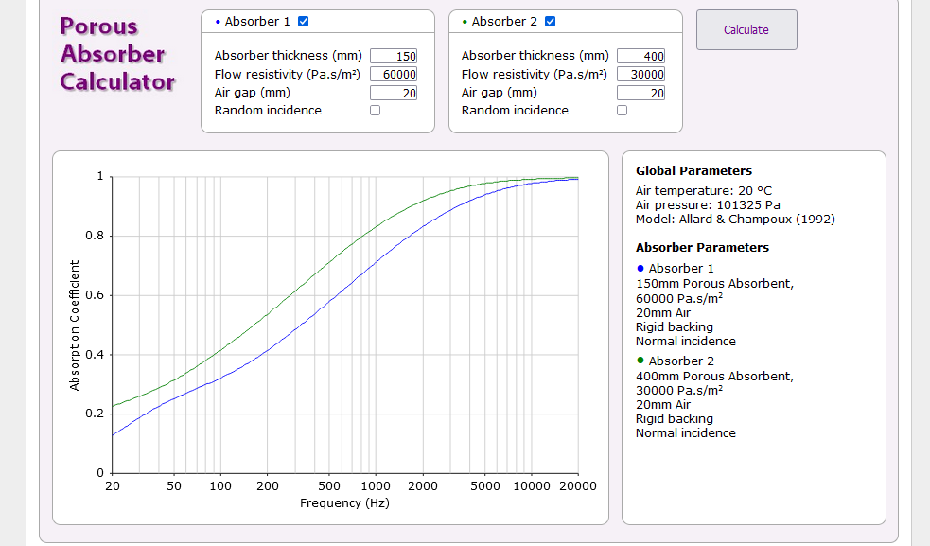Image resolution: width=930 pixels, height=546 pixels.
Task: Click the Absorber Parameters heading
Action: point(702,248)
